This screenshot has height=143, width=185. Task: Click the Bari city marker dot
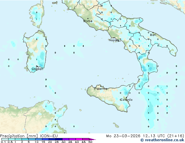tap(153, 32)
